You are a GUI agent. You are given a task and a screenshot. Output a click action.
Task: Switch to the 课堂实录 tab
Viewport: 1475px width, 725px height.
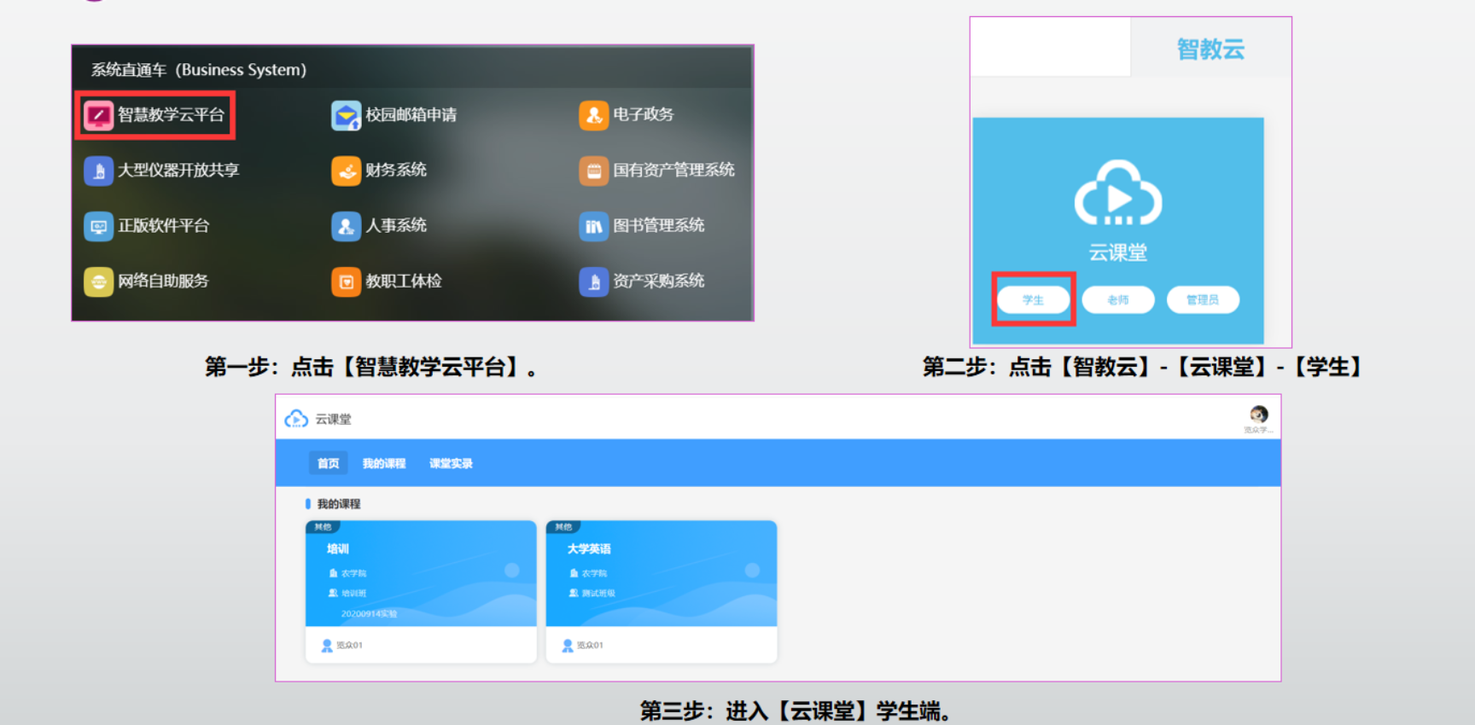[451, 463]
